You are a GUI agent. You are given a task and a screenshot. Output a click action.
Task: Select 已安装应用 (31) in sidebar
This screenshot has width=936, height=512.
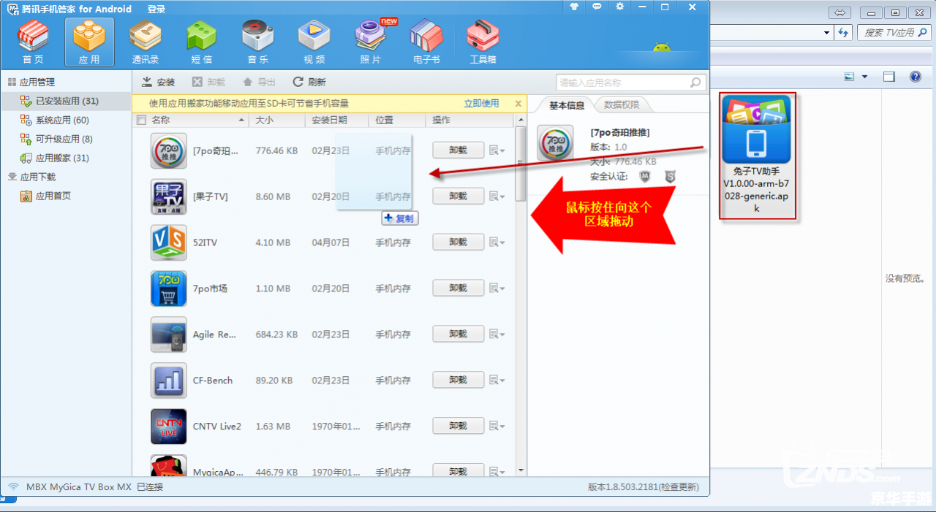click(66, 102)
